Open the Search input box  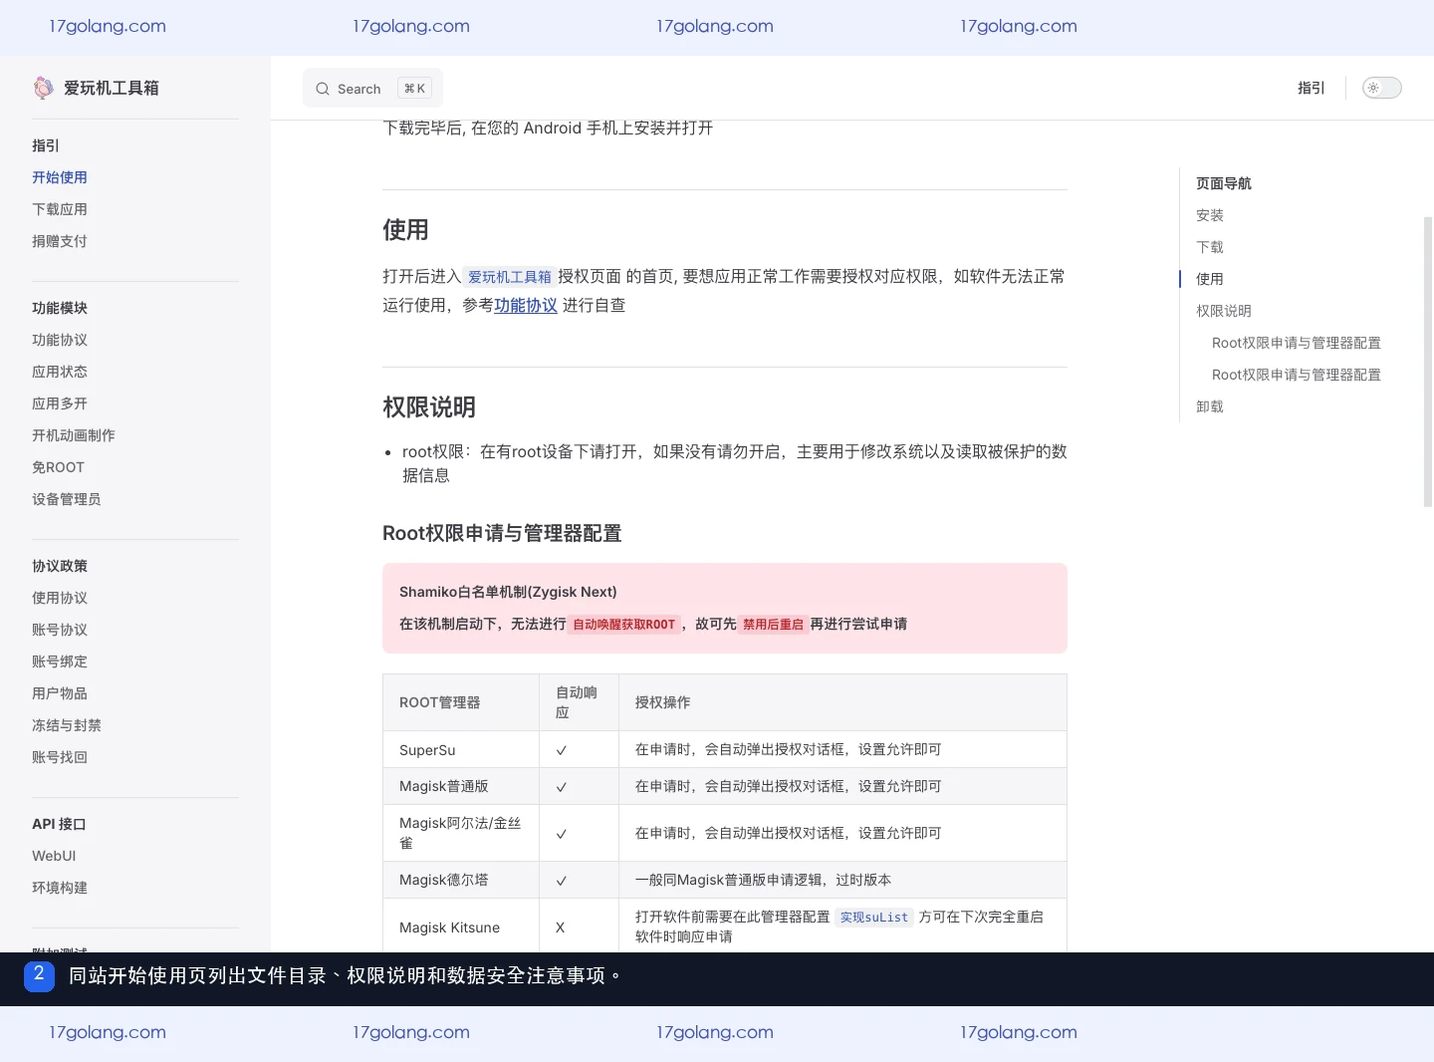(372, 89)
